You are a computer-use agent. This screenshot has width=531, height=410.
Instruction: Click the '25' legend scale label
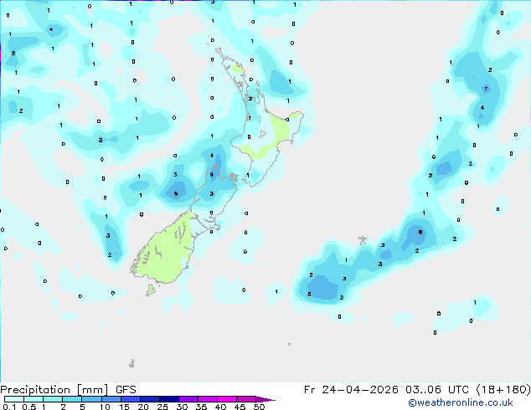[x=162, y=407]
